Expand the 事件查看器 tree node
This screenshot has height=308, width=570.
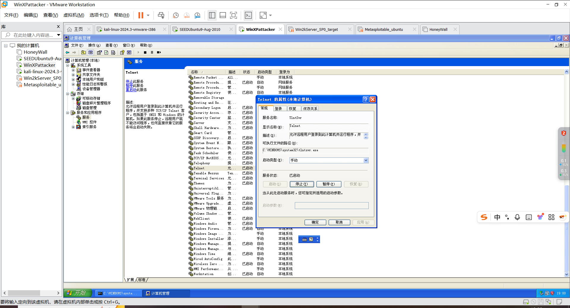coord(73,70)
